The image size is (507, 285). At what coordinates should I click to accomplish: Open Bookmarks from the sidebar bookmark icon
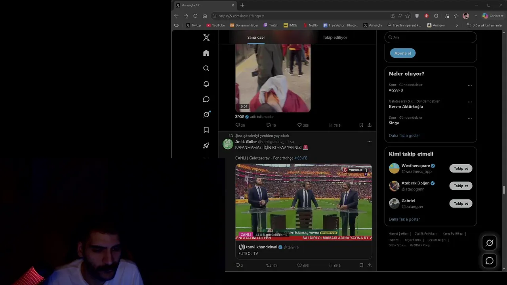[206, 130]
